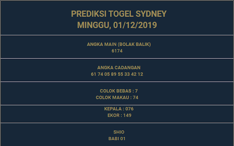Click number 55 in the cadangan row
This screenshot has height=146, width=234.
coord(120,74)
